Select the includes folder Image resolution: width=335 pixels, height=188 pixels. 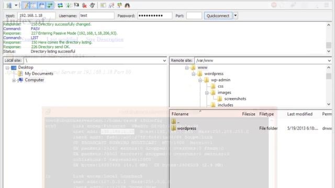[225, 105]
